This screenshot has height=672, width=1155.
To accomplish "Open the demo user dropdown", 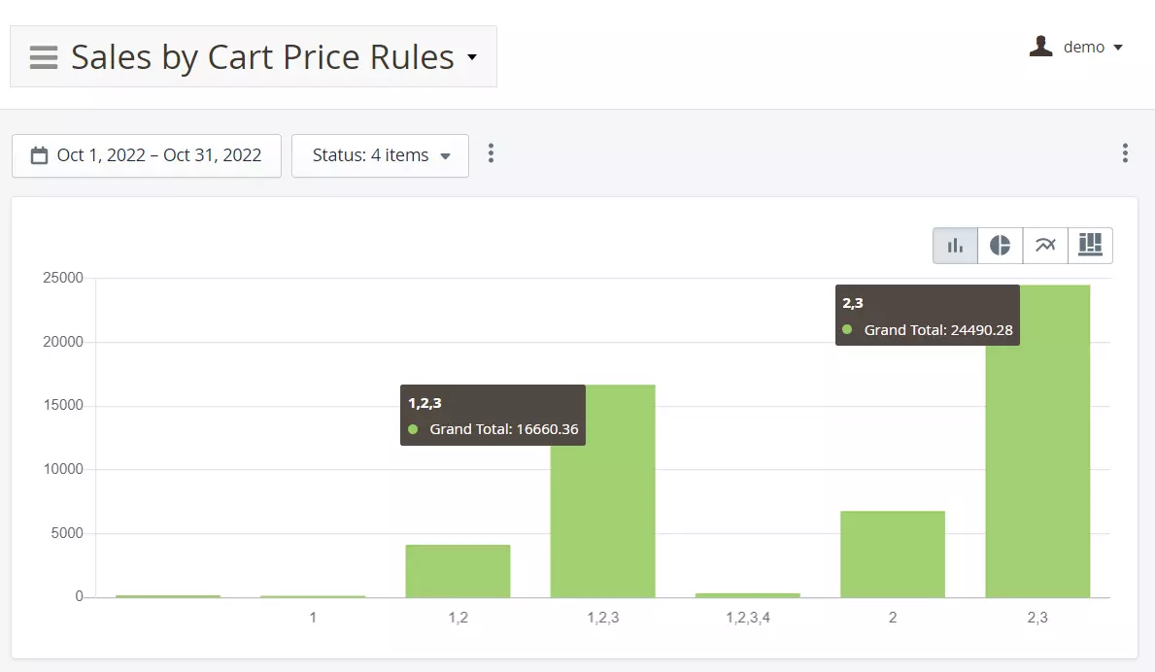I will [x=1092, y=47].
